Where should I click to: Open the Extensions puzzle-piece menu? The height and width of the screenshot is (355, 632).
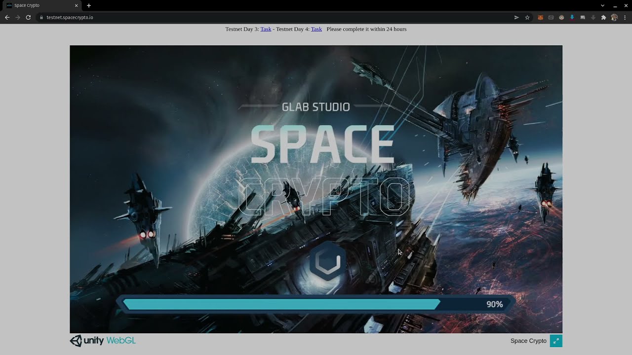603,17
